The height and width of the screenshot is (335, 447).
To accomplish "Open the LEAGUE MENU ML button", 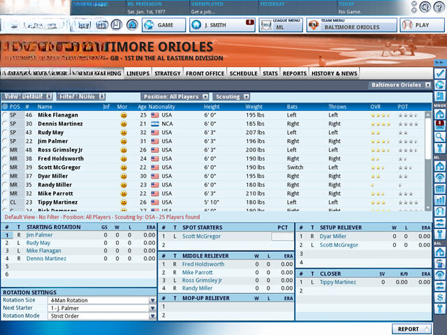I will click(281, 25).
